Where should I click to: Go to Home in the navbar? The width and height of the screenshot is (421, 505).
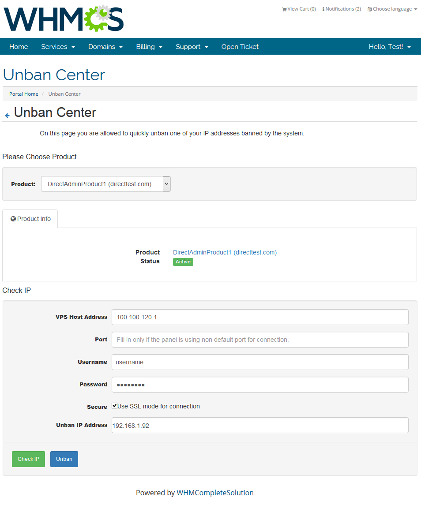(19, 47)
